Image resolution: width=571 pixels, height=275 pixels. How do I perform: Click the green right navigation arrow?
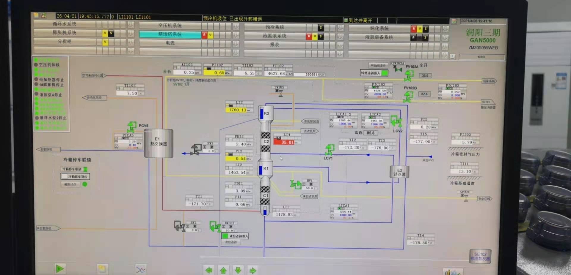click(x=253, y=271)
